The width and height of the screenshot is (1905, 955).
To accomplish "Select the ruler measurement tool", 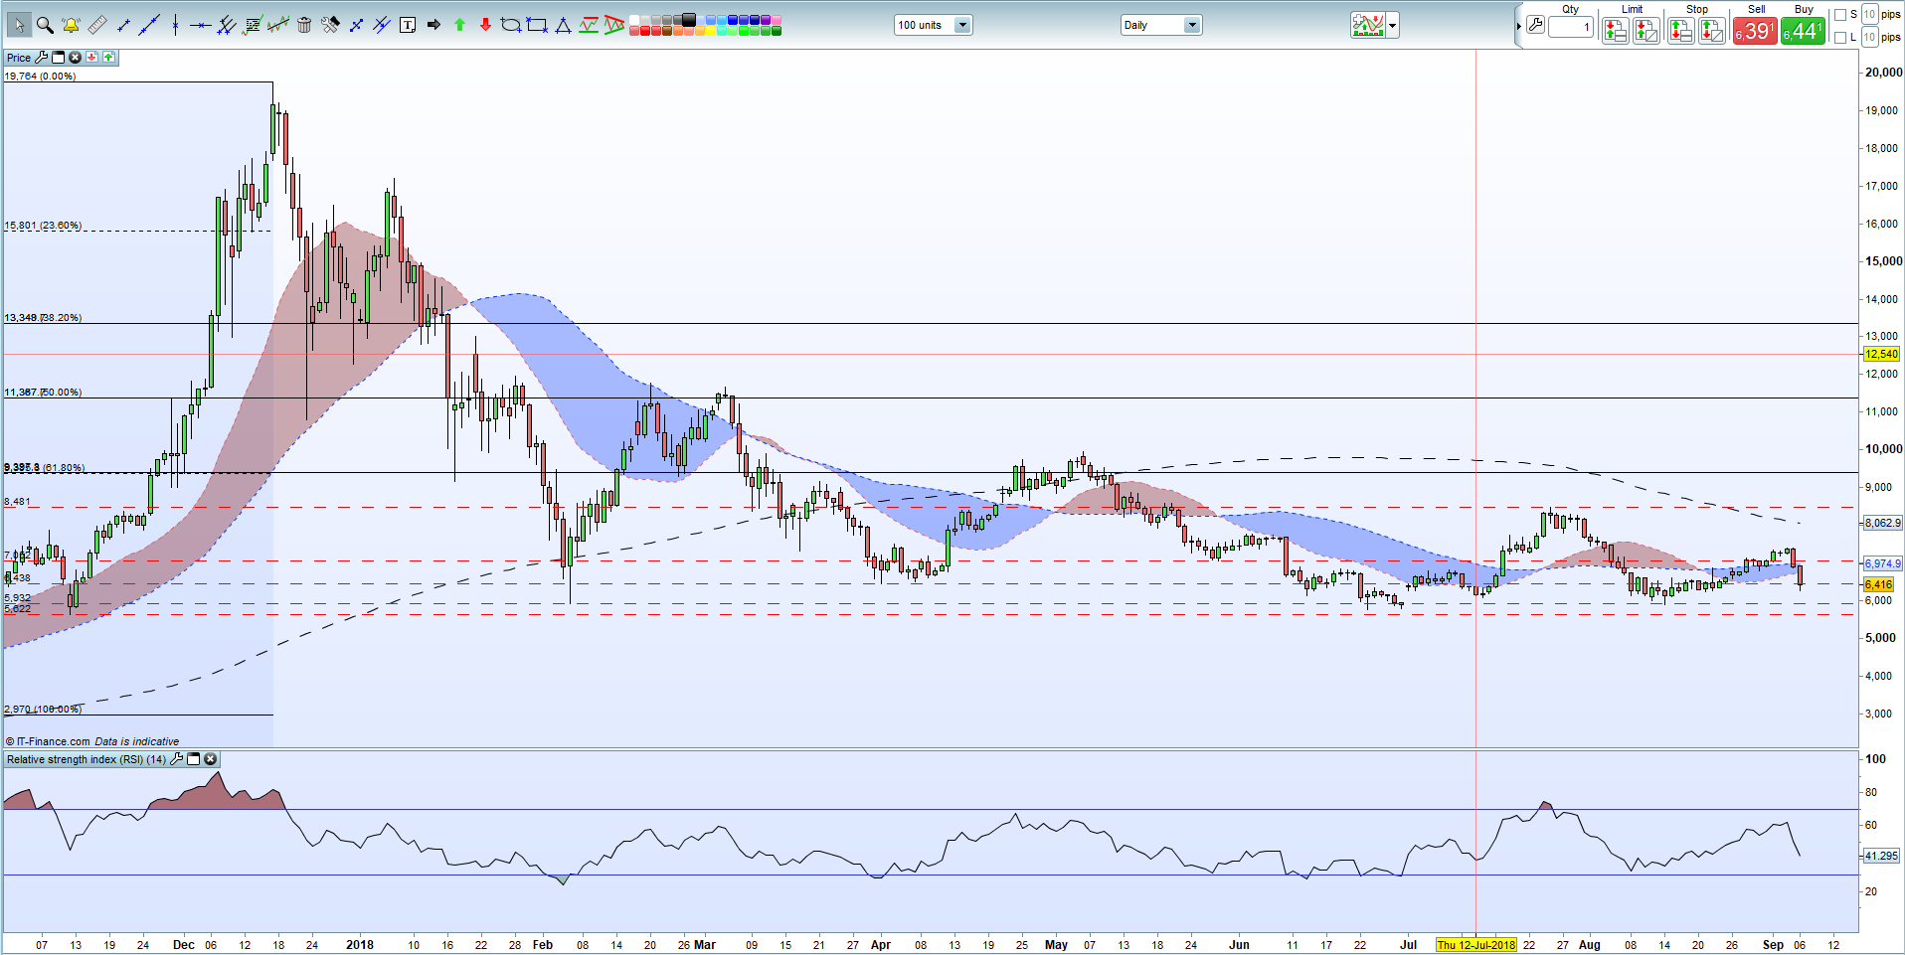I will pyautogui.click(x=97, y=25).
